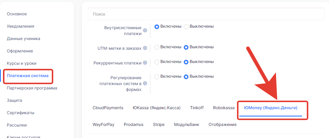
Task: Open info icon beside Регулирование платежных систем
Action: pos(145,84)
